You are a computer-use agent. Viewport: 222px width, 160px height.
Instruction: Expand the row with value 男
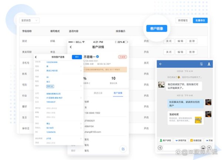[x=81, y=66]
